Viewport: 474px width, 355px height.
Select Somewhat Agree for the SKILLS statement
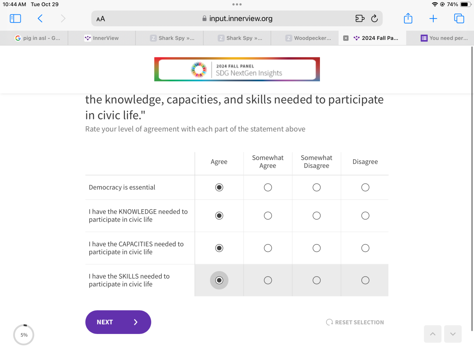coord(268,280)
